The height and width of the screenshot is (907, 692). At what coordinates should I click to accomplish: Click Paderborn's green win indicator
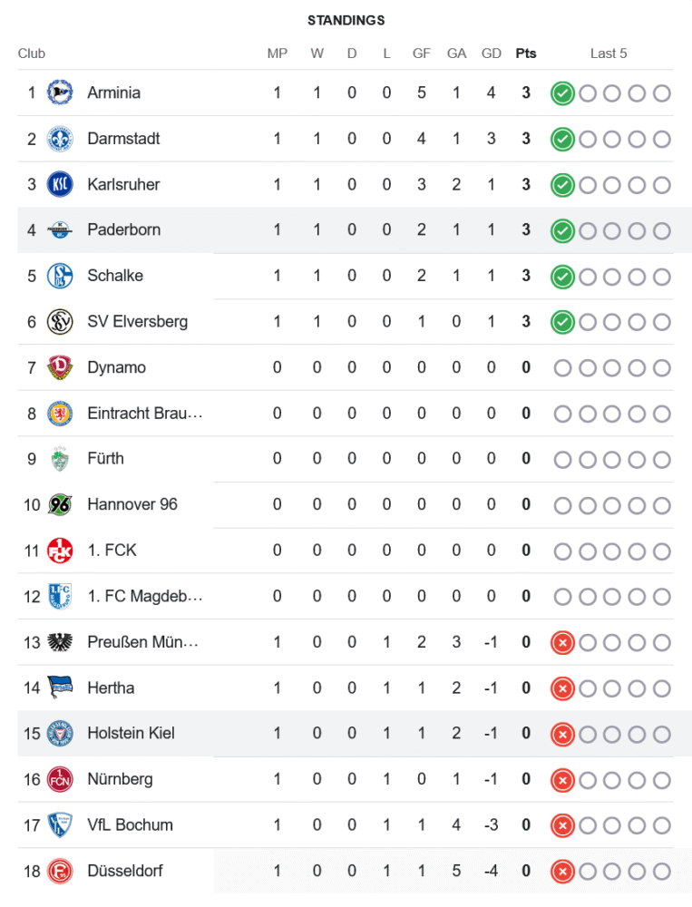562,230
